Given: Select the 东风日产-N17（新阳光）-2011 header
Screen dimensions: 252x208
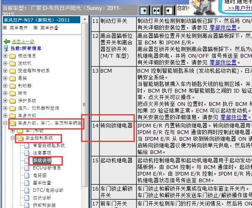Looking at the screenshot, I should tap(42, 20).
